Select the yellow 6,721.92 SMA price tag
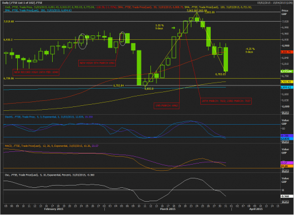This screenshot has height=215, width=294. tap(287, 82)
